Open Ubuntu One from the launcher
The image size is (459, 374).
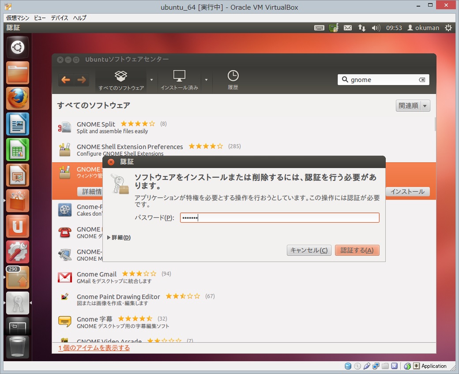pyautogui.click(x=18, y=226)
